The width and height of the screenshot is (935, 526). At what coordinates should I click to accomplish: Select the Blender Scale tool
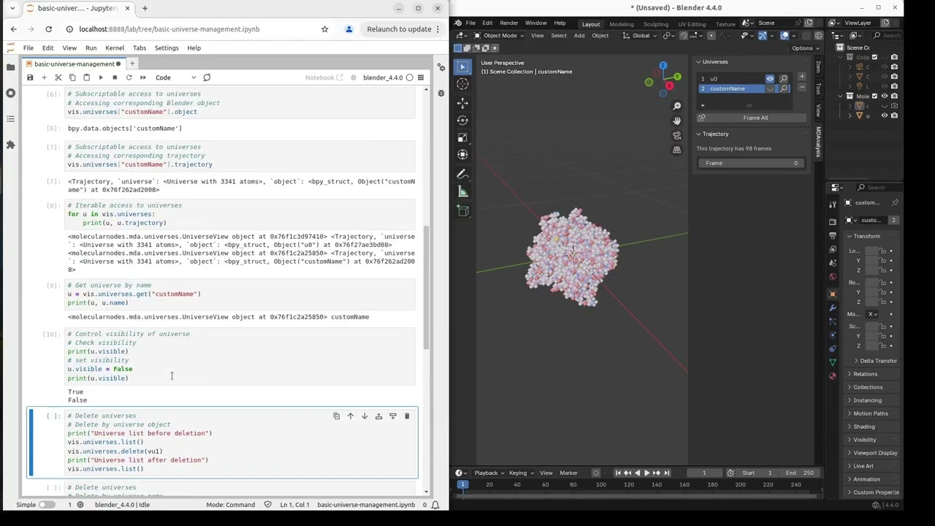pyautogui.click(x=462, y=137)
